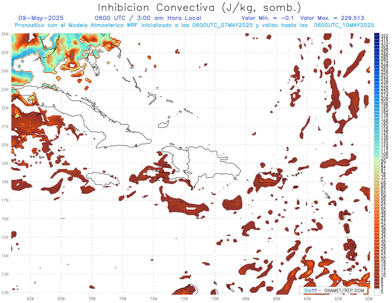This screenshot has height=303, width=392.
Task: Click the 20N latitude label
Action: tap(5, 144)
